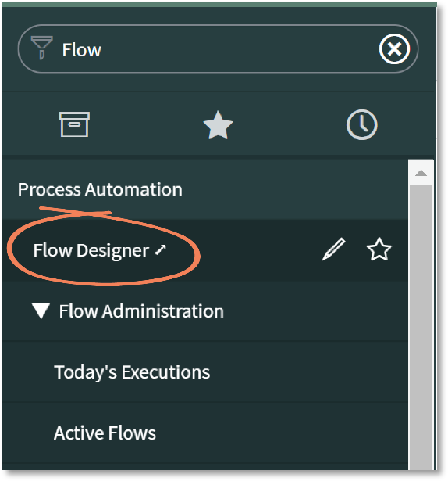Image resolution: width=448 pixels, height=481 pixels.
Task: Open the Active Flows module
Action: pyautogui.click(x=105, y=433)
